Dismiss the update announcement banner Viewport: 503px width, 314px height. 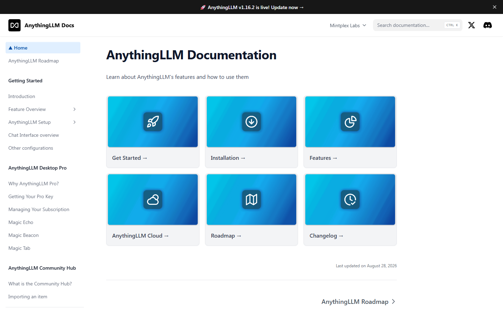coord(495,7)
